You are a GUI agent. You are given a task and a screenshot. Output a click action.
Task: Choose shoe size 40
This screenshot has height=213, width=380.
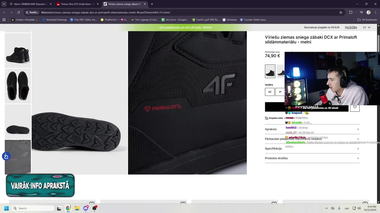(270, 92)
